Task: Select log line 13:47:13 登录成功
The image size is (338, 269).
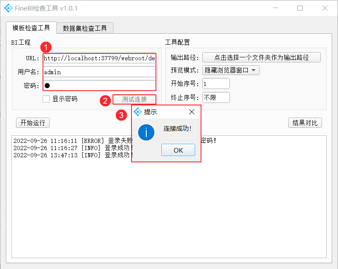Action: pyautogui.click(x=73, y=155)
